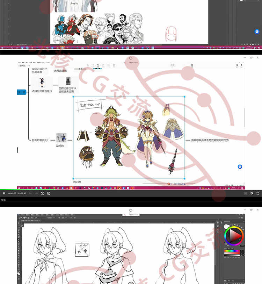This screenshot has height=284, width=262.
Task: Adjust the grayscale brightness slider in Photoshop
Action: pyautogui.click(x=232, y=255)
